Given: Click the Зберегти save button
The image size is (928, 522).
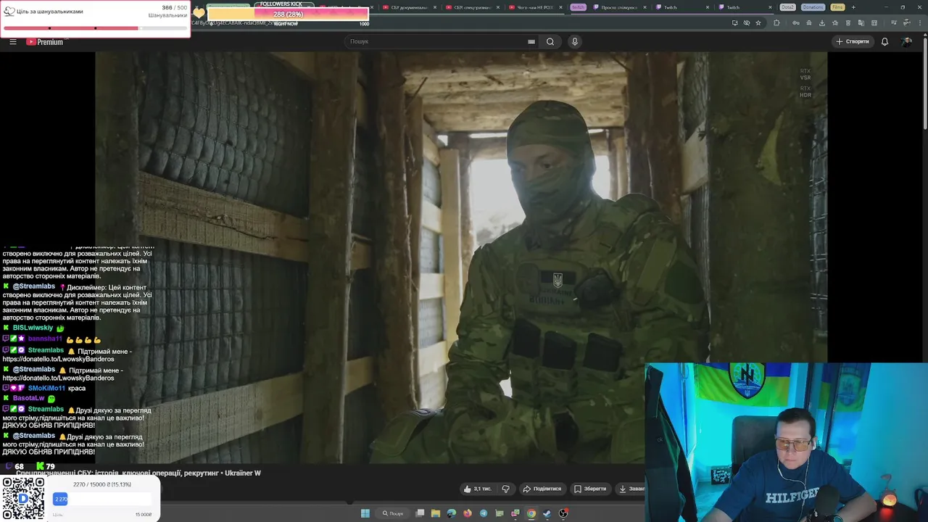Looking at the screenshot, I should coord(590,489).
